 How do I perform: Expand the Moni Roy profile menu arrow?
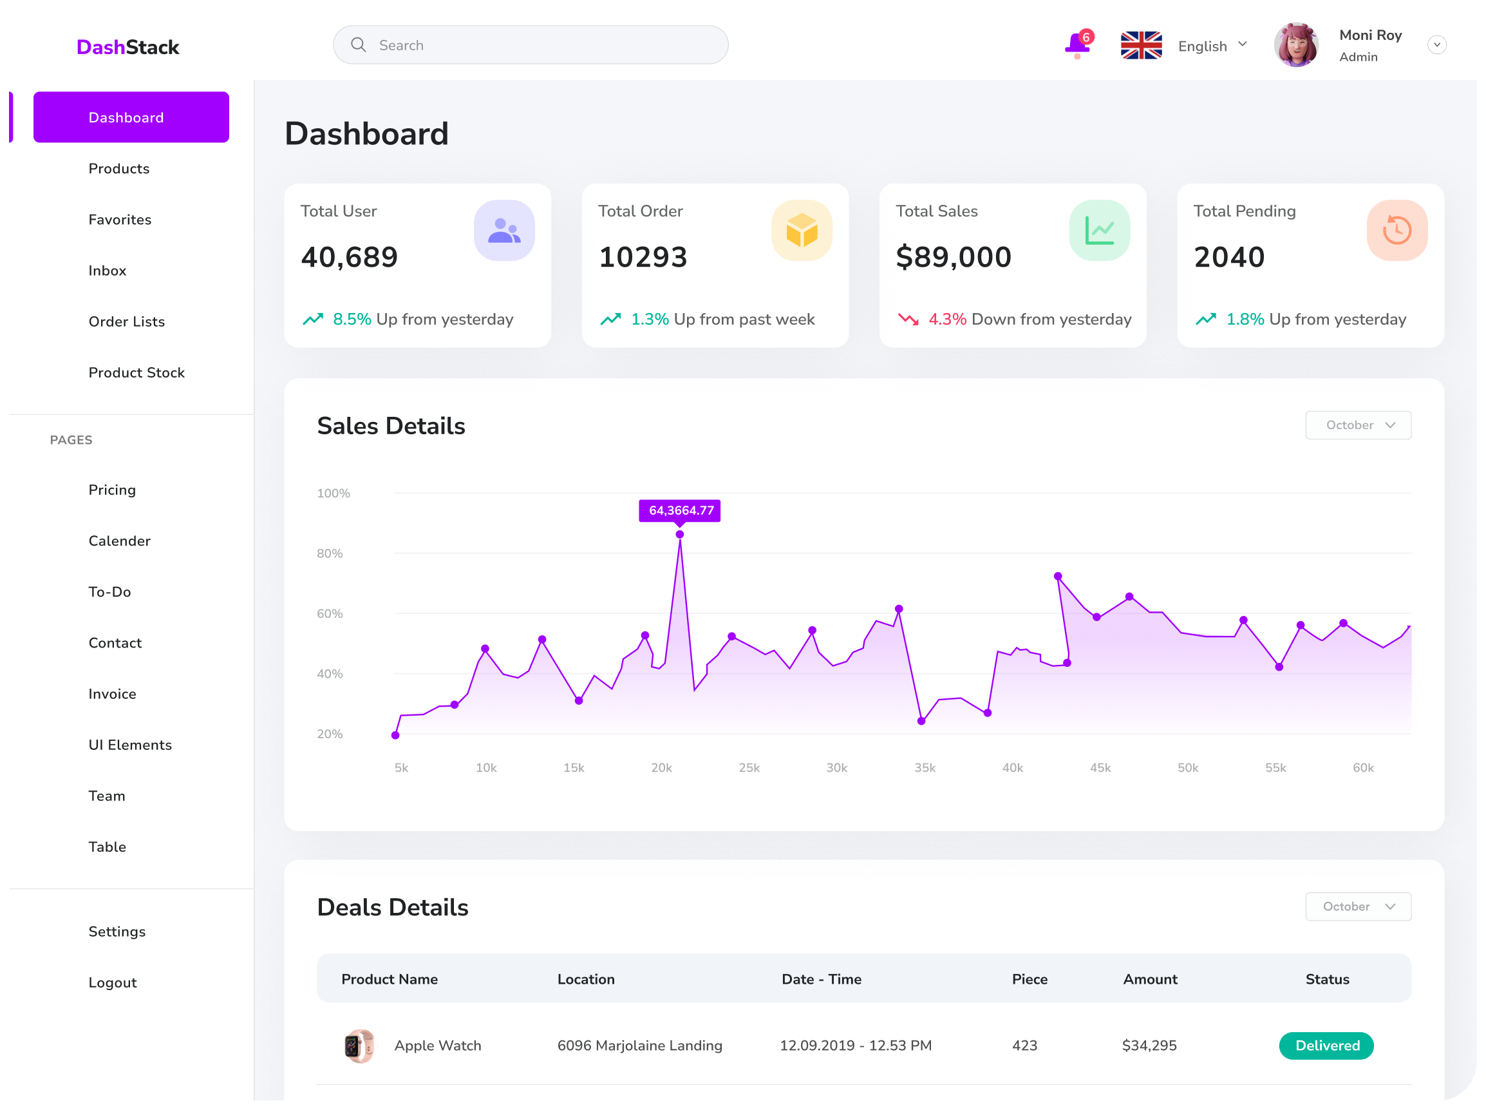(x=1436, y=45)
